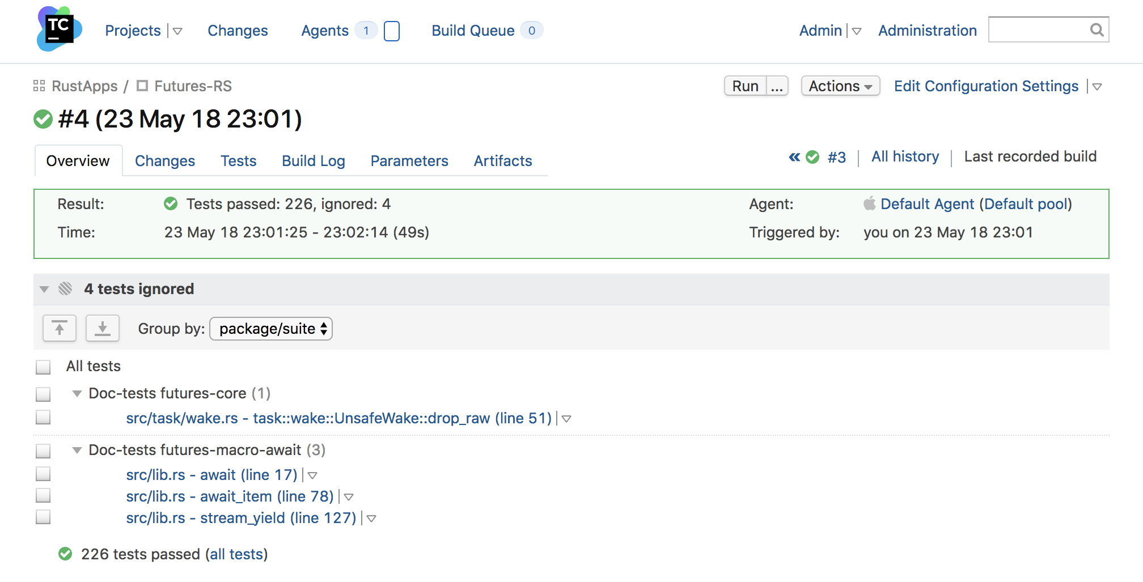This screenshot has width=1143, height=582.
Task: Click the Run button
Action: click(x=745, y=86)
